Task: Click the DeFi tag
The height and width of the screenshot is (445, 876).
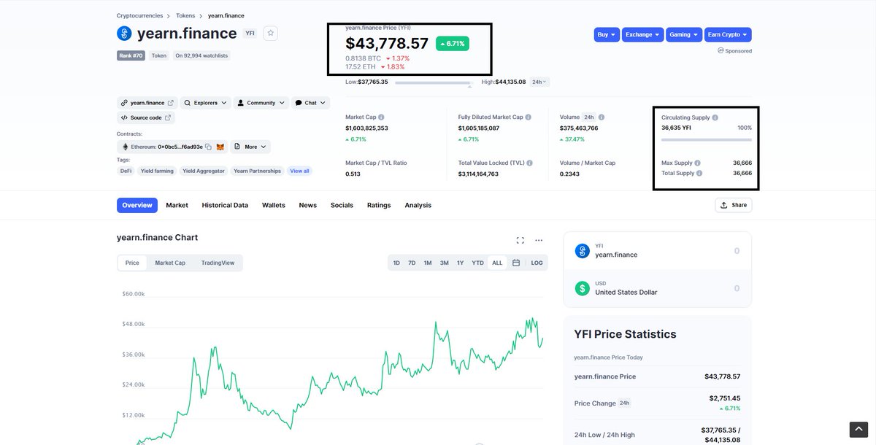Action: [x=126, y=171]
